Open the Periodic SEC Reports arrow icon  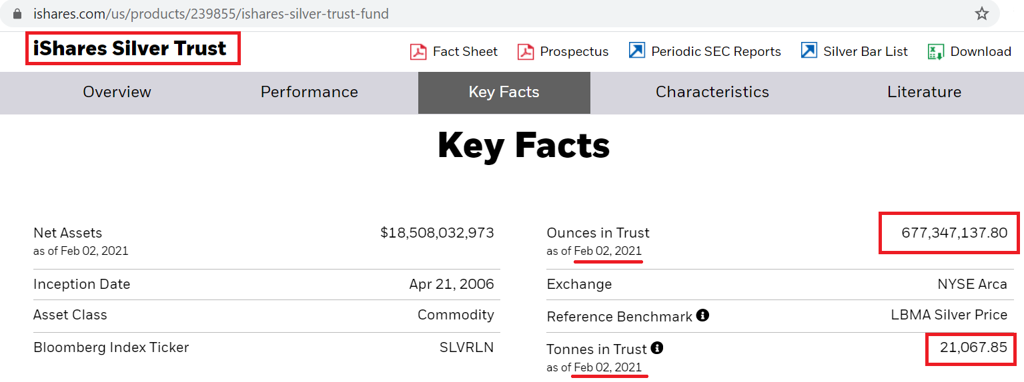point(637,51)
